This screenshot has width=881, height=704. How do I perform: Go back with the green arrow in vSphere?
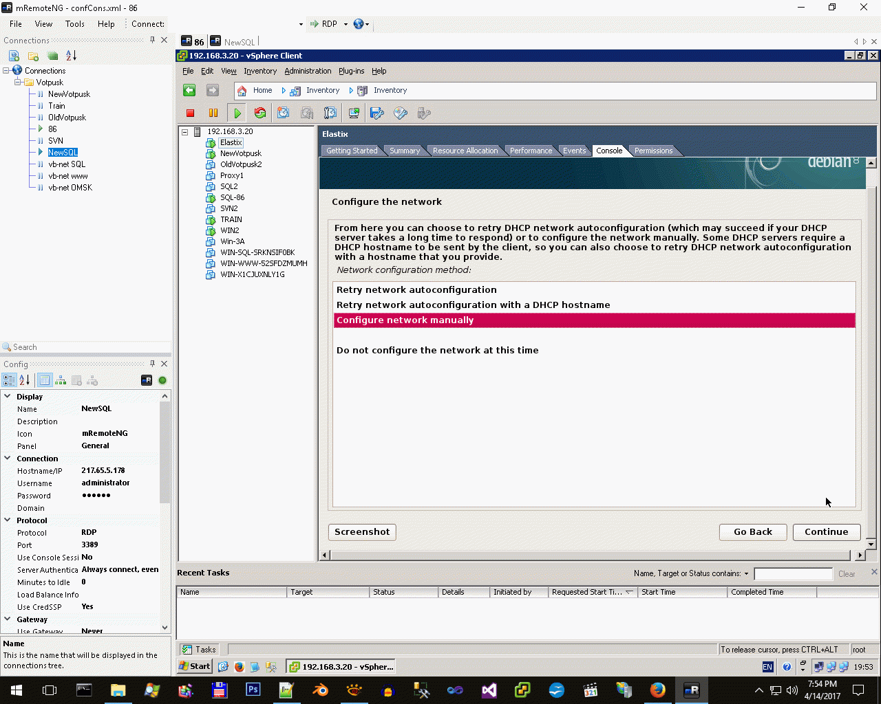(x=189, y=90)
